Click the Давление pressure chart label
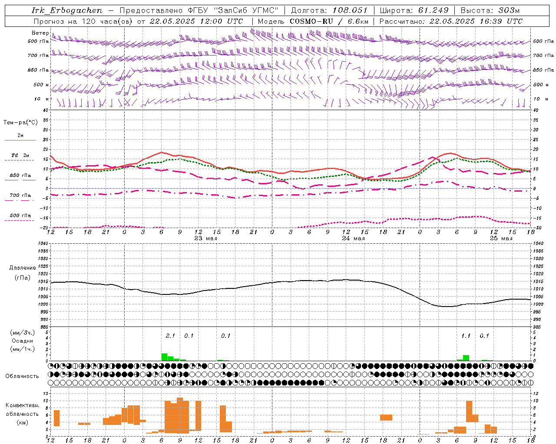The image size is (556, 444). (23, 268)
